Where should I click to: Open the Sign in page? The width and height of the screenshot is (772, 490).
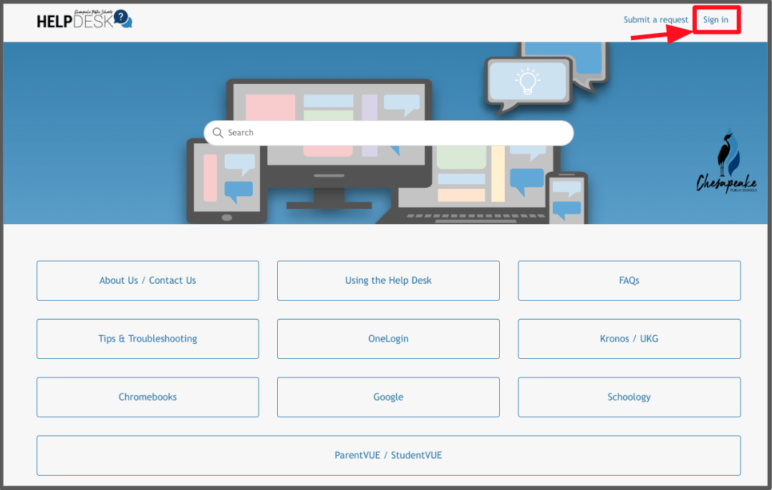tap(716, 19)
